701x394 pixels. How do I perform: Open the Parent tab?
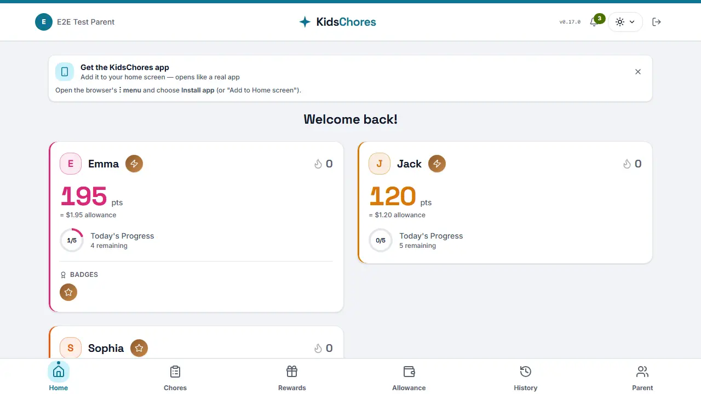(642, 376)
